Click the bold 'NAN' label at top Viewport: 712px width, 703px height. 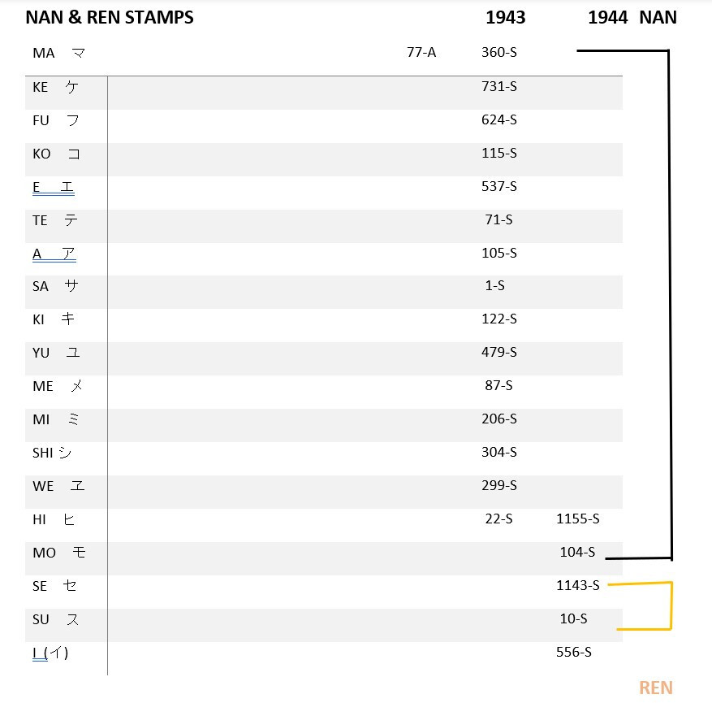click(658, 18)
